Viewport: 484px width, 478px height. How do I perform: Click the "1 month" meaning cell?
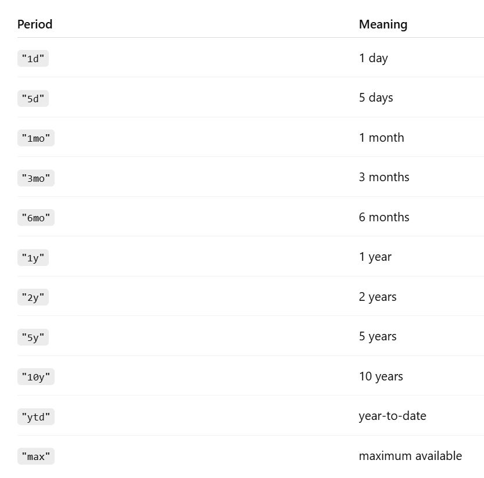(x=381, y=138)
